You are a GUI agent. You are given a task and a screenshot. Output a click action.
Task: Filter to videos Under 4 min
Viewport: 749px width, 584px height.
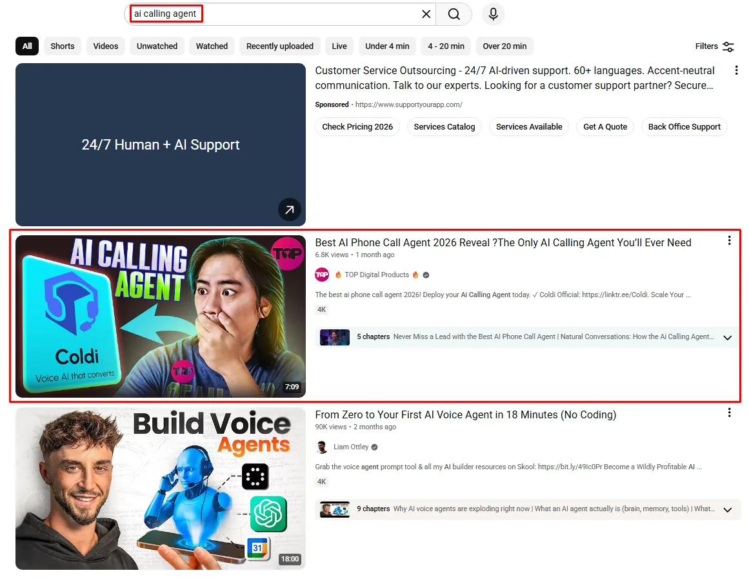(387, 46)
